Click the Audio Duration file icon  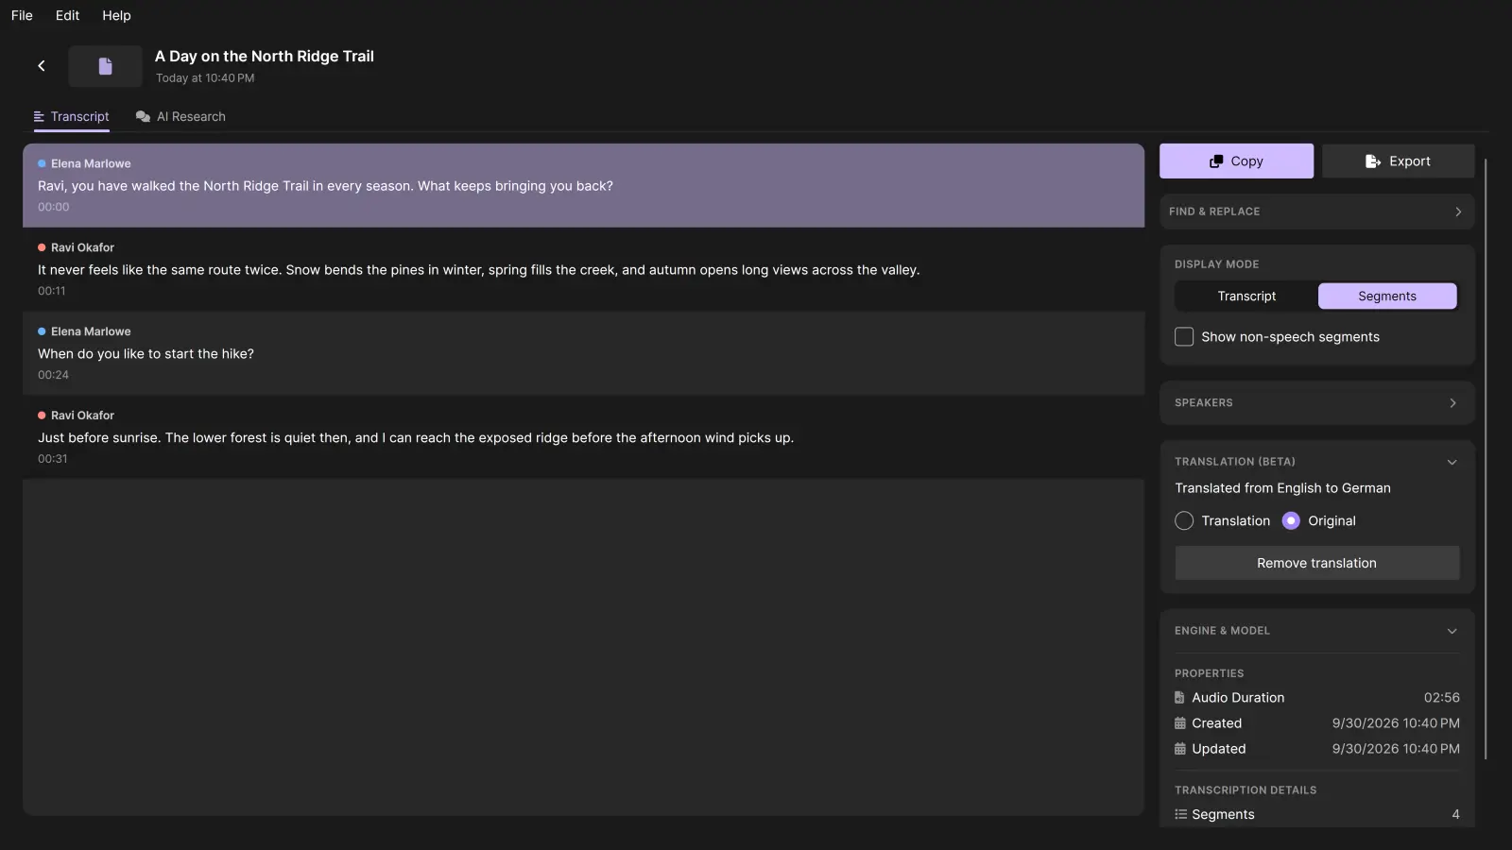tap(1179, 698)
